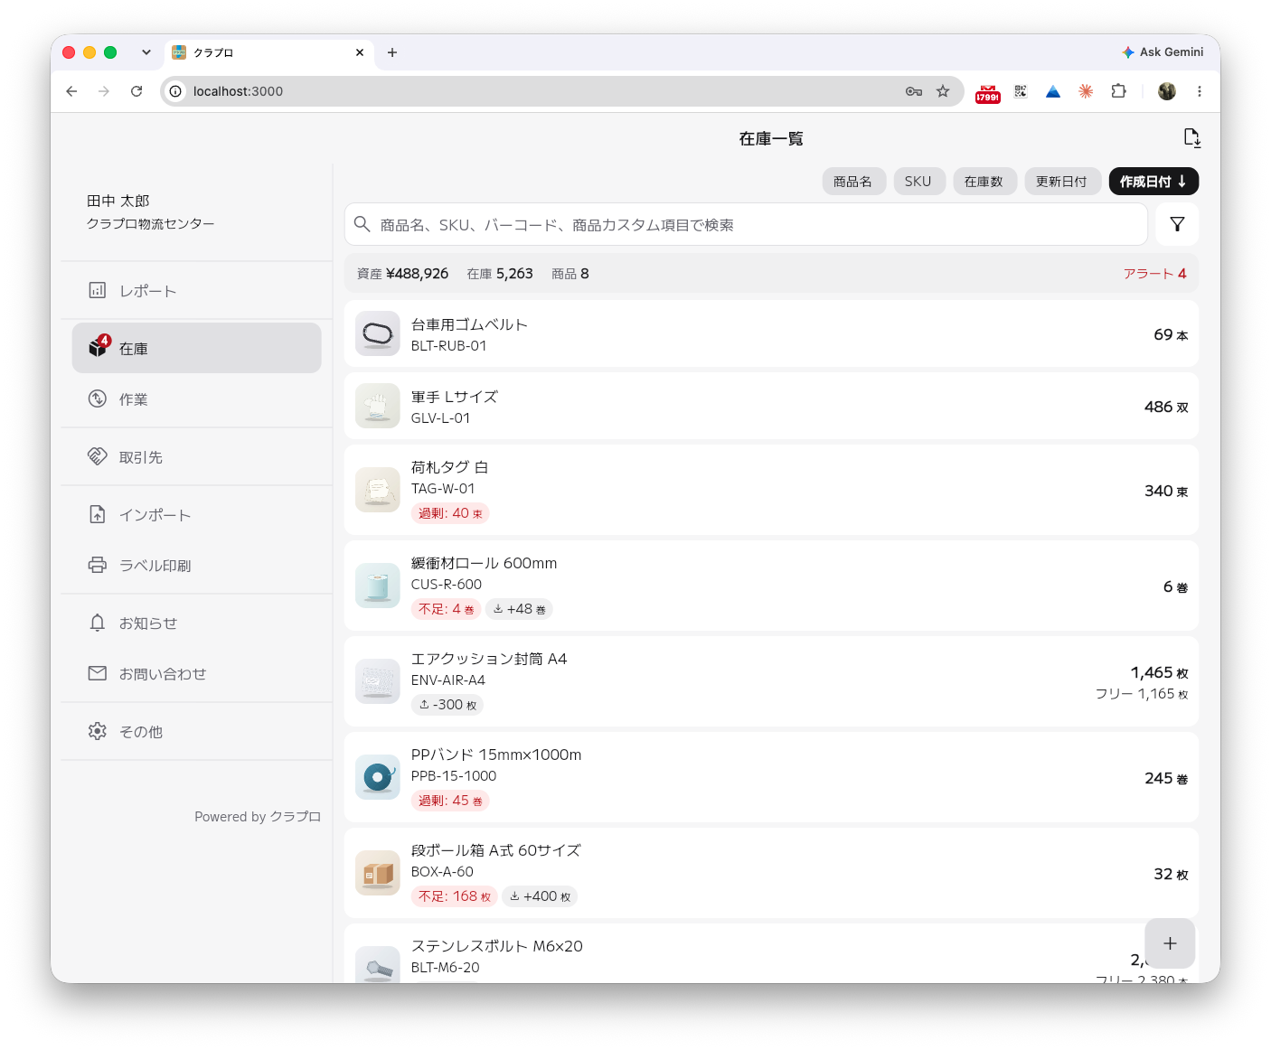
Task: Click the +400 incoming badge on 段ボール箱
Action: (x=540, y=896)
